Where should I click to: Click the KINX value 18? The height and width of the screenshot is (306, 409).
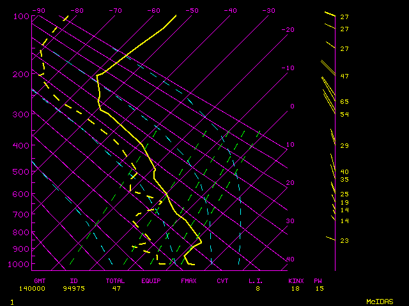point(295,289)
